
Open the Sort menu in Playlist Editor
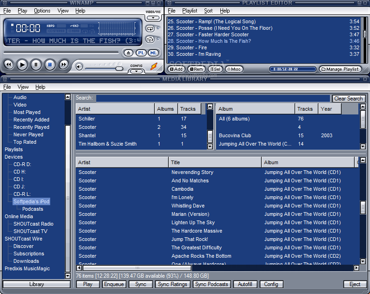pyautogui.click(x=208, y=11)
